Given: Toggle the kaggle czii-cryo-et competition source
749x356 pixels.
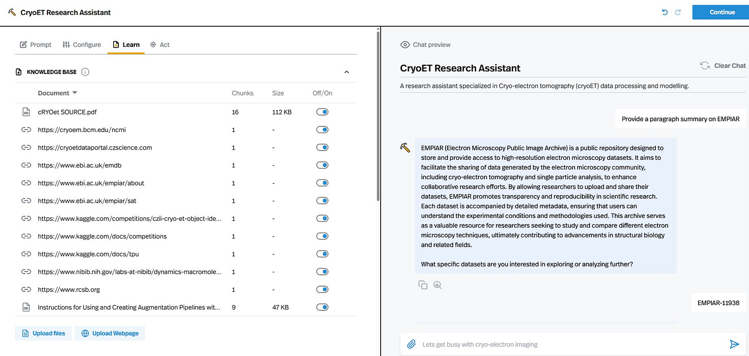Looking at the screenshot, I should click(x=323, y=218).
